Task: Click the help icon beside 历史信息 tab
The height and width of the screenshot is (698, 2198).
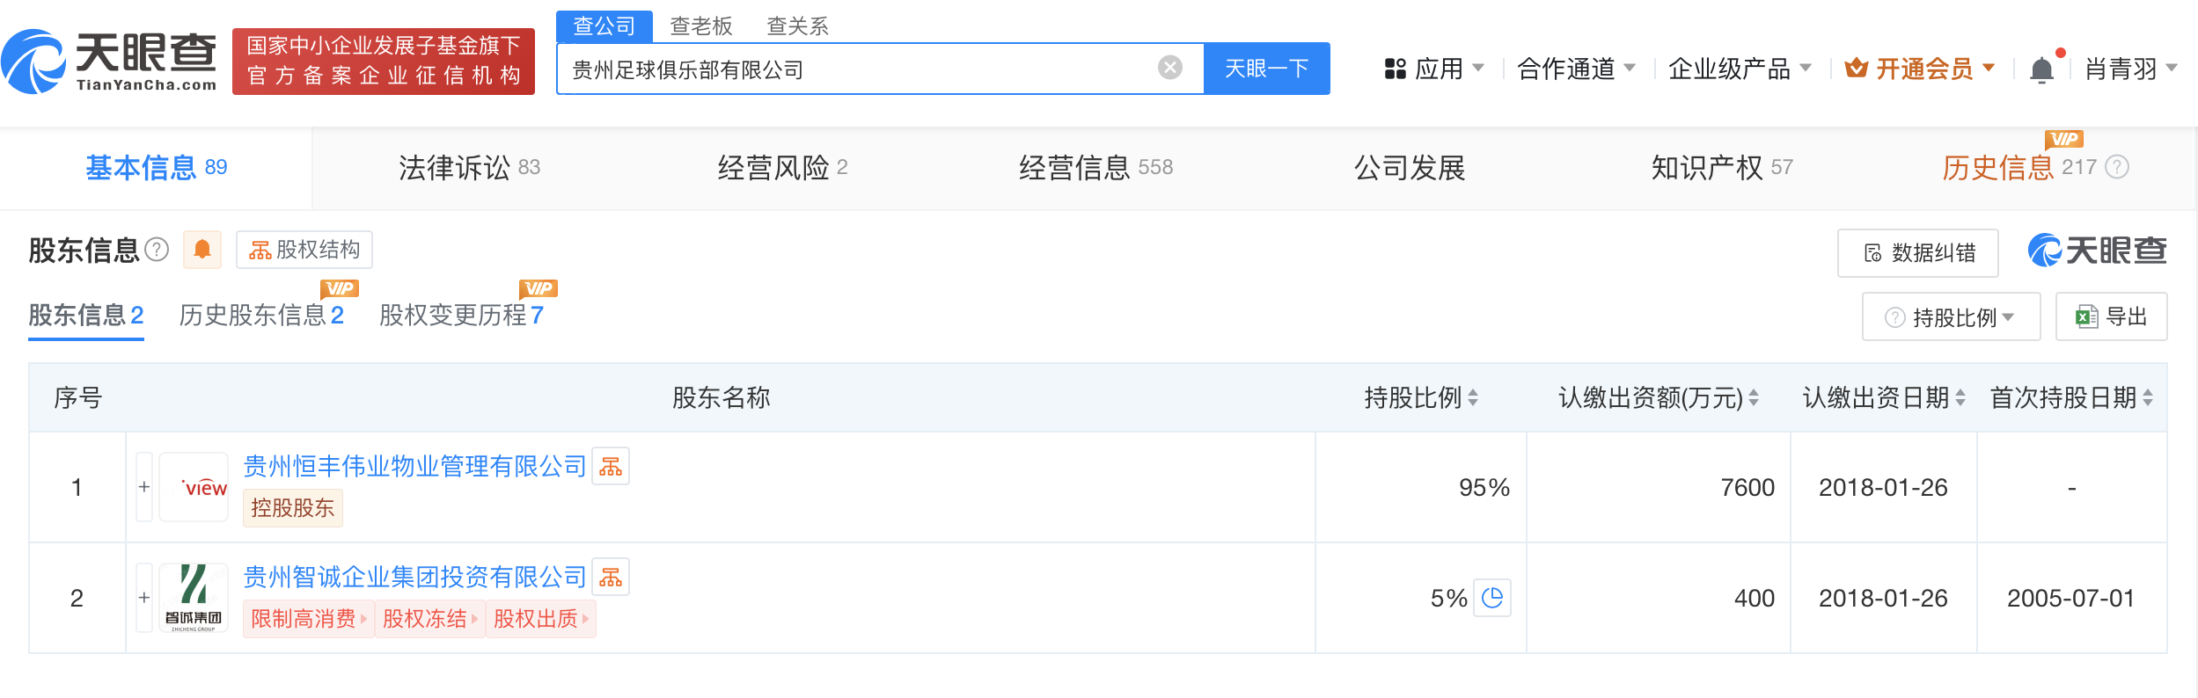Action: [2117, 167]
